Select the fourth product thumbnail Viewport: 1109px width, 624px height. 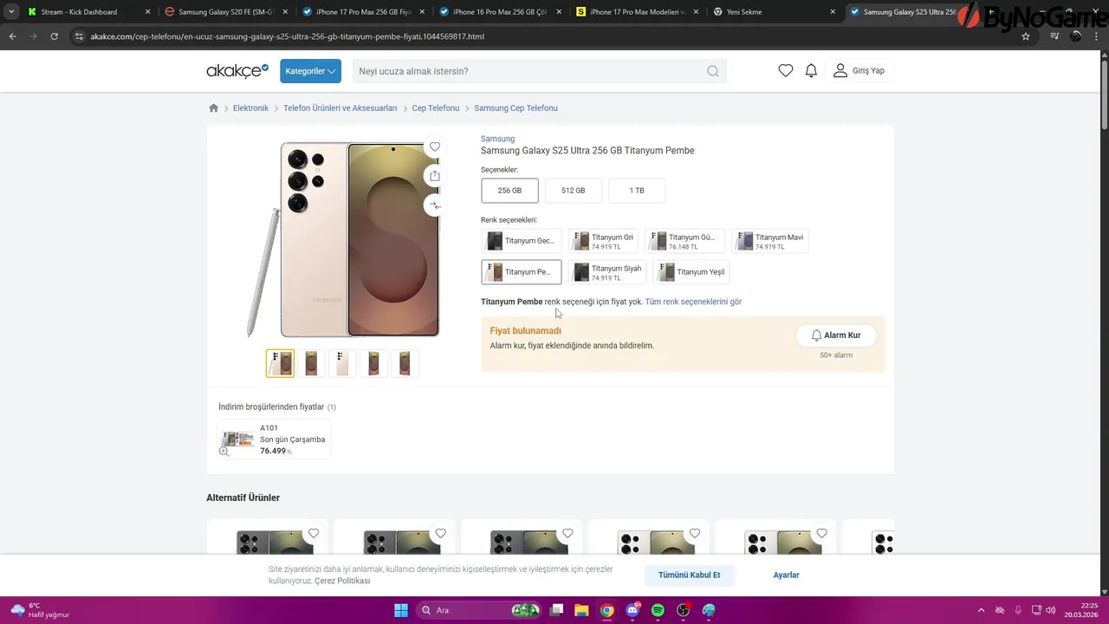(373, 363)
